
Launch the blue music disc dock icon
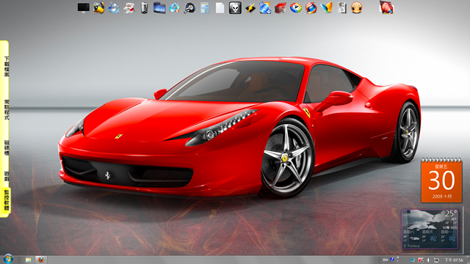(x=114, y=8)
